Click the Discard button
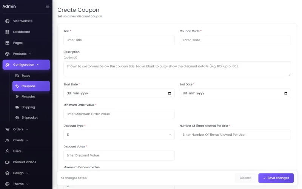 [245, 178]
